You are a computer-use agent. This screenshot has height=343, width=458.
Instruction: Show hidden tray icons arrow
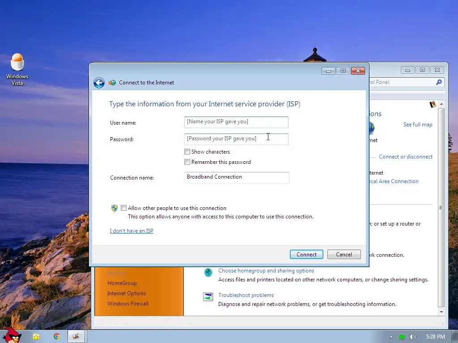coord(391,337)
